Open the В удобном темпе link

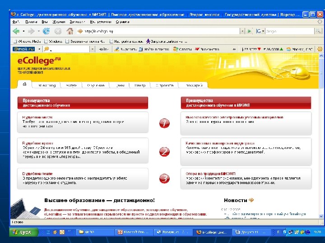point(37,174)
